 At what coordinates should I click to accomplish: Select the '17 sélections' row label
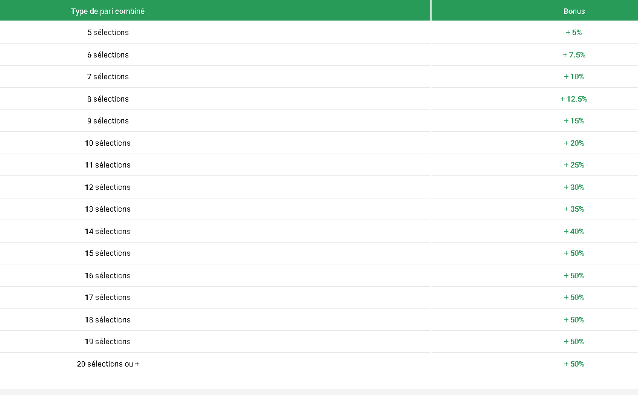click(x=108, y=298)
